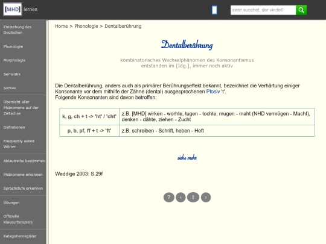Viewport: 326px width, 244px height.
Task: Click the sidebar's vertical scrollbar strip
Action: [48, 132]
